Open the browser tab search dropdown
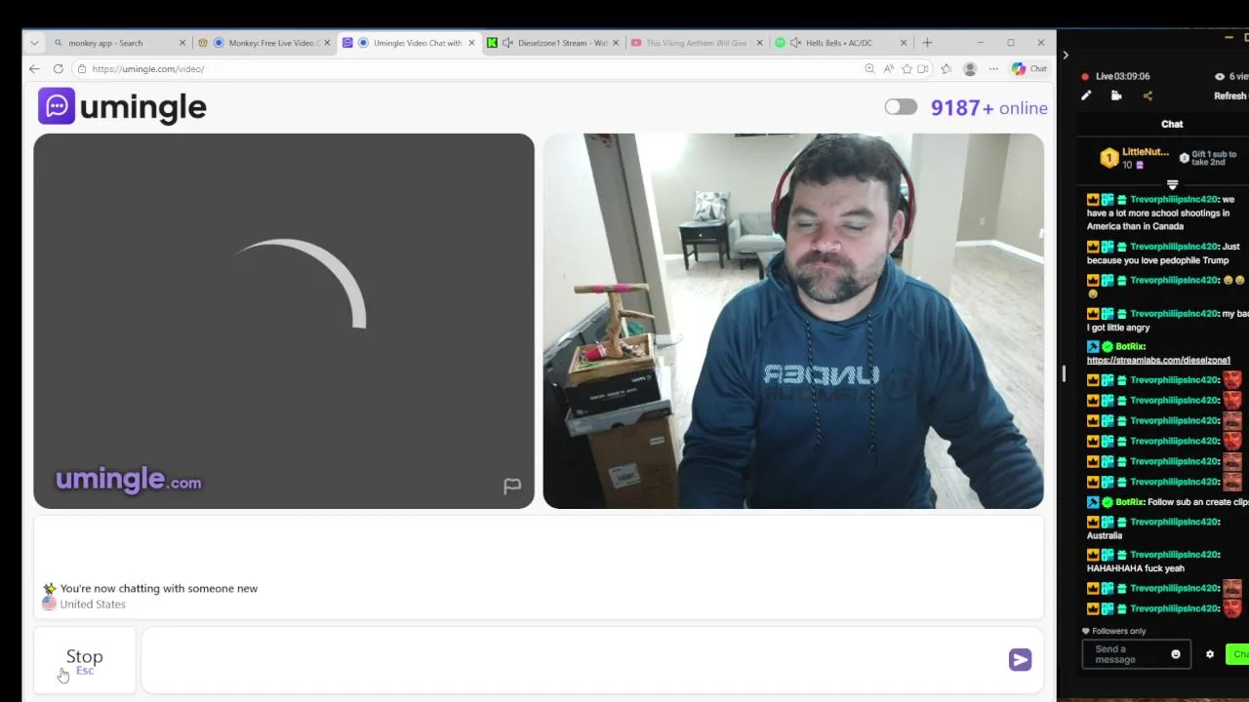 pyautogui.click(x=34, y=43)
